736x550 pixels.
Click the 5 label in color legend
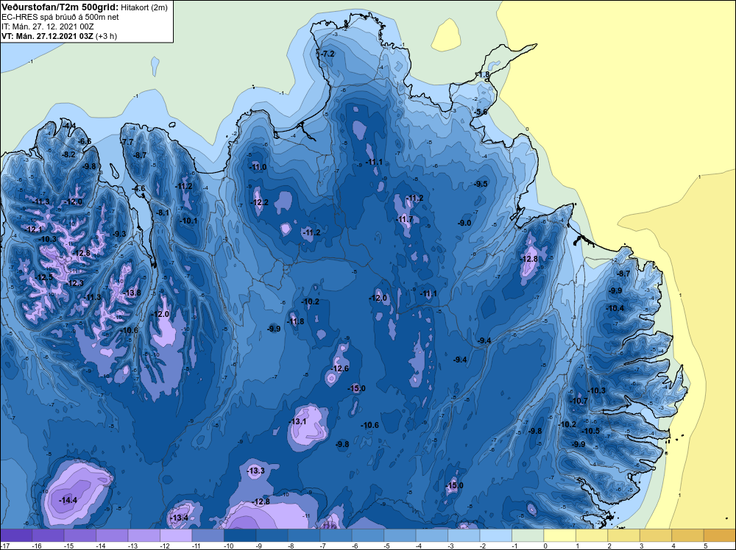[706, 546]
